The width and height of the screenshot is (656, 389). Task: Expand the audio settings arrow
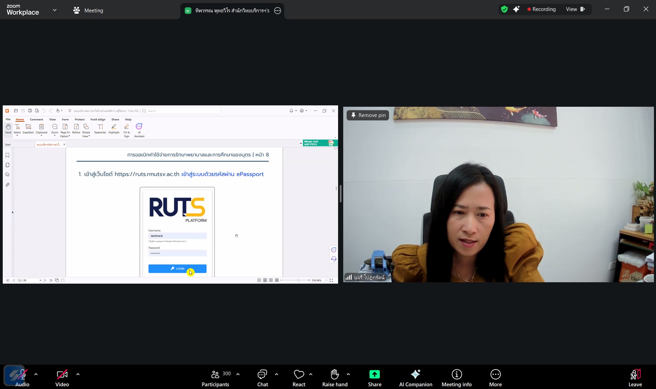[36, 374]
